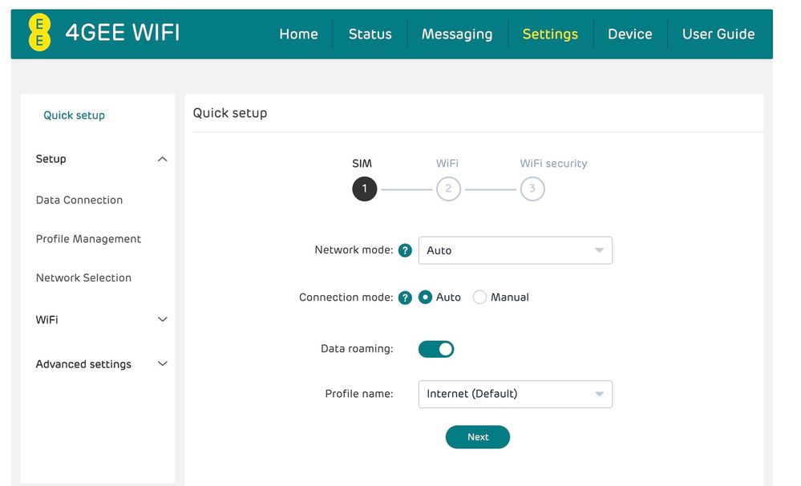Click the EE logo icon
801x486 pixels.
[x=39, y=33]
